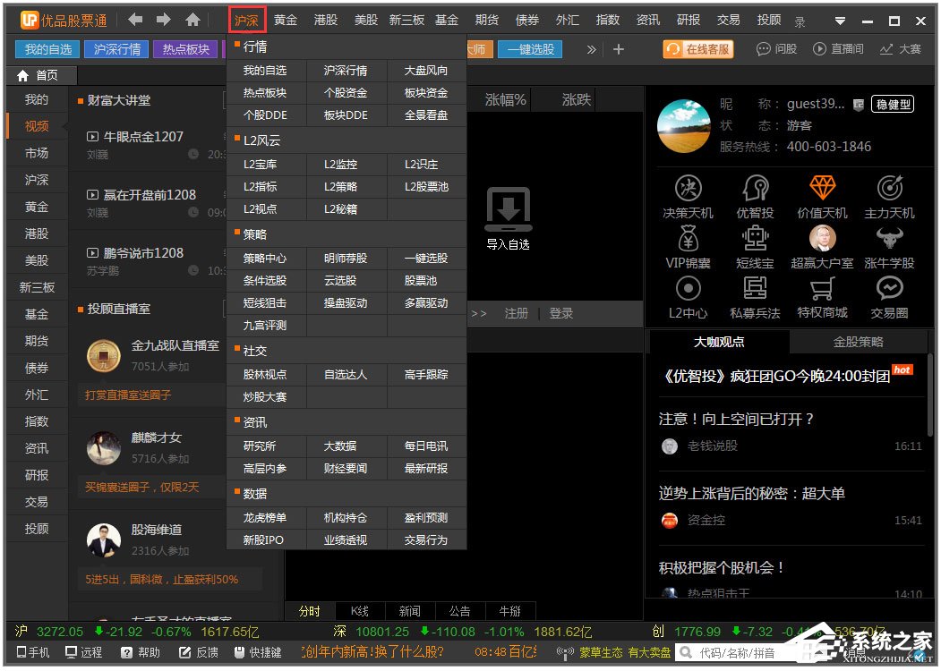941x671 pixels.
Task: Open the VIP锦囊 money bag icon
Action: pyautogui.click(x=688, y=239)
